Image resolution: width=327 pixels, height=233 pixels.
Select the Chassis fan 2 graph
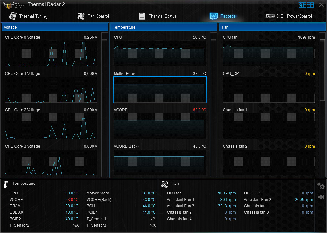[x=269, y=162]
